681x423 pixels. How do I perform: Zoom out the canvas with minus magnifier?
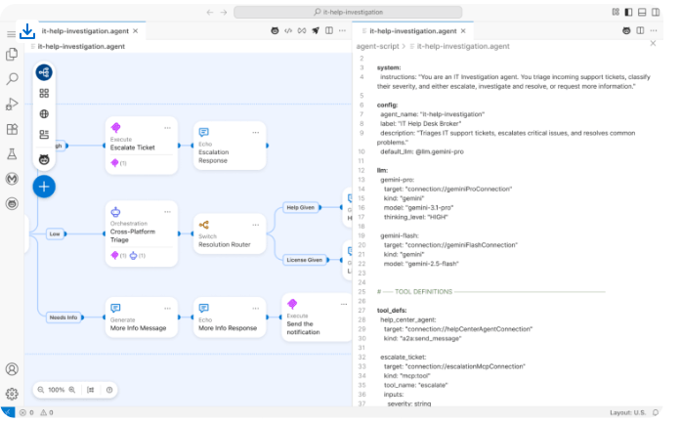[41, 389]
